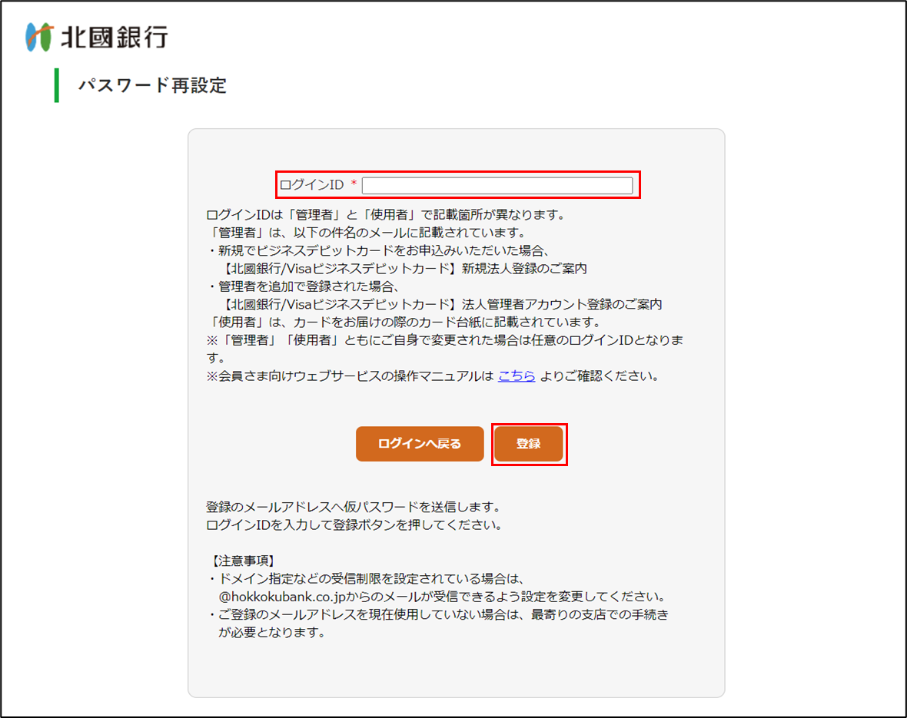This screenshot has width=907, height=718.
Task: Click the パスワード再設定 page heading
Action: point(152,85)
